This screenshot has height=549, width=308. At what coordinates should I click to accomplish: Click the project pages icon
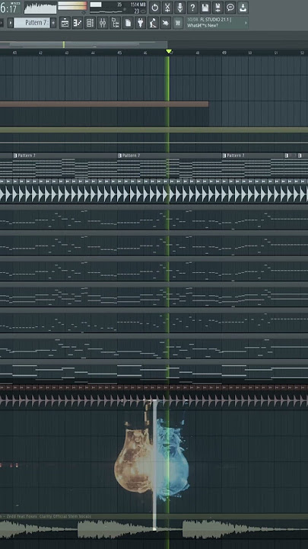(x=128, y=23)
